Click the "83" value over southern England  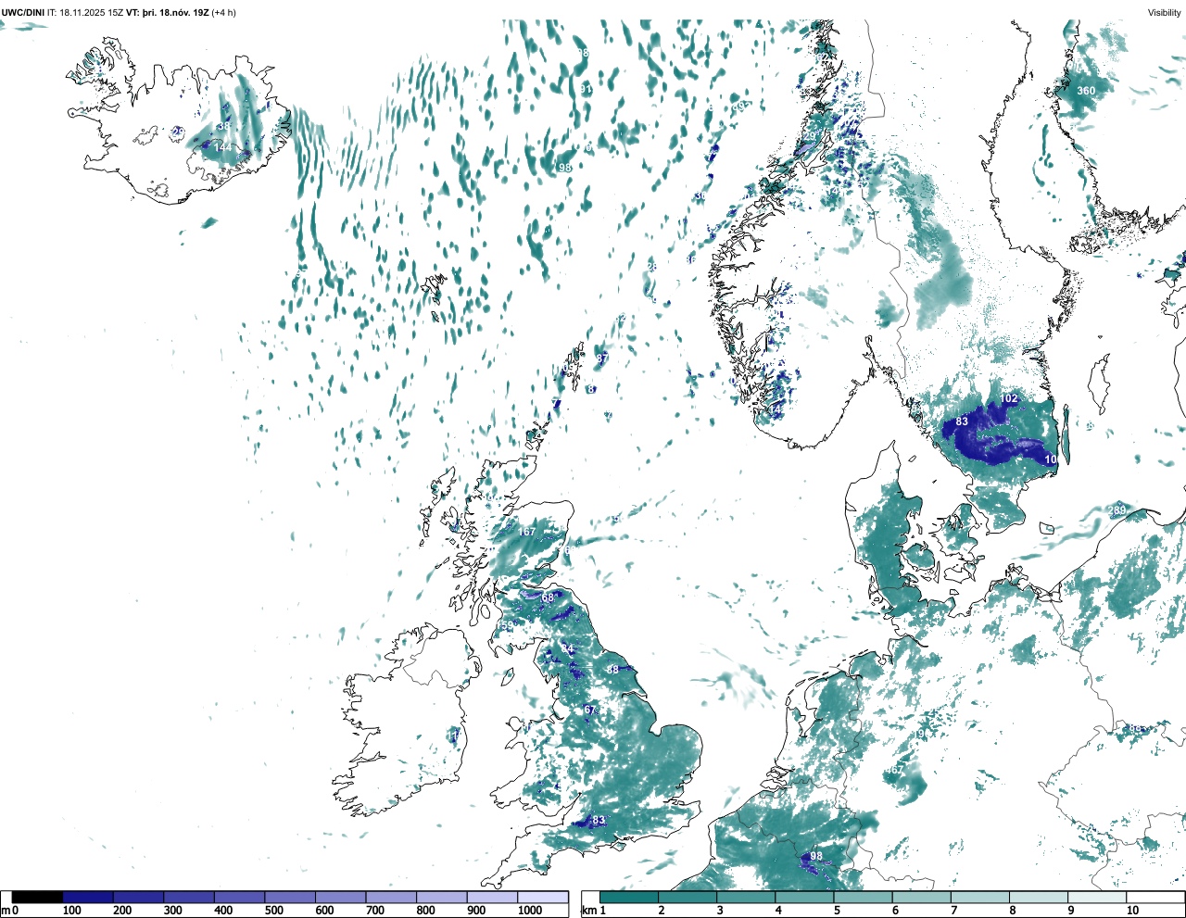[599, 821]
